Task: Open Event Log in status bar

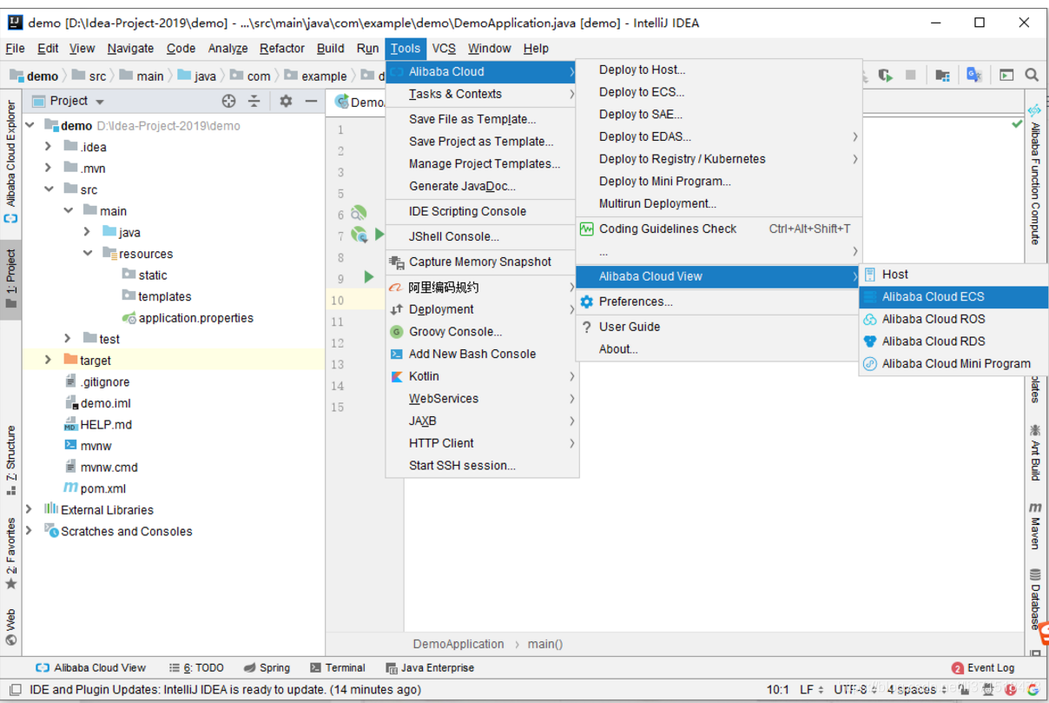Action: tap(983, 668)
